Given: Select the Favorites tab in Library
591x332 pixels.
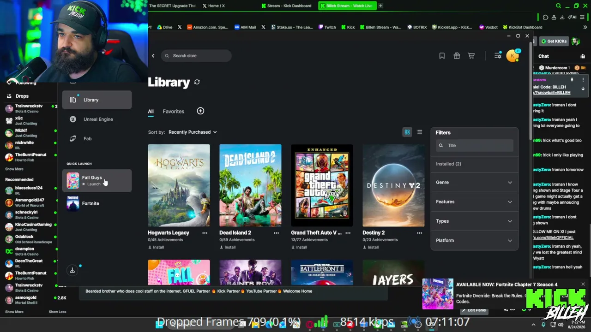Looking at the screenshot, I should tap(174, 112).
